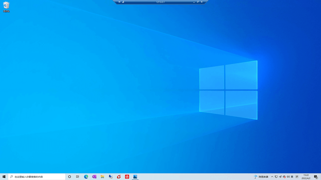Mute audio via the speaker tray icon
The height and width of the screenshot is (180, 321).
[288, 177]
